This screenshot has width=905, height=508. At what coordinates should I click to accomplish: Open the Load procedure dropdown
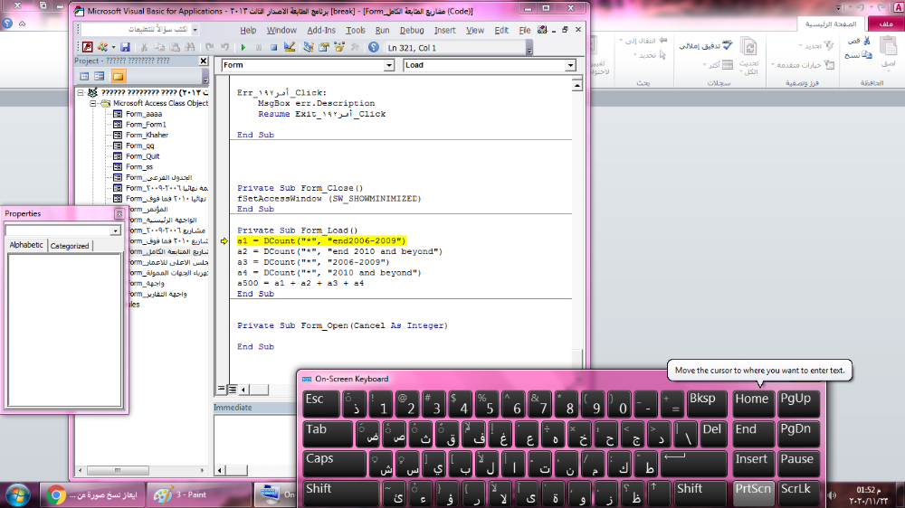pos(570,65)
